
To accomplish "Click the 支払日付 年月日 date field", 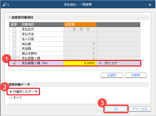I will click(x=80, y=29).
